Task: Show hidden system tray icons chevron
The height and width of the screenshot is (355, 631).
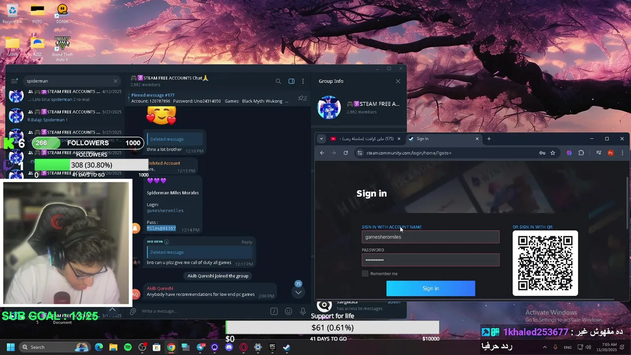Action: 545,347
